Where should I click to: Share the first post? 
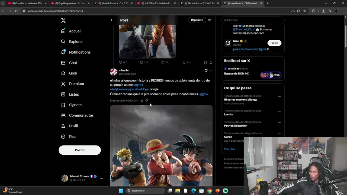[211, 63]
